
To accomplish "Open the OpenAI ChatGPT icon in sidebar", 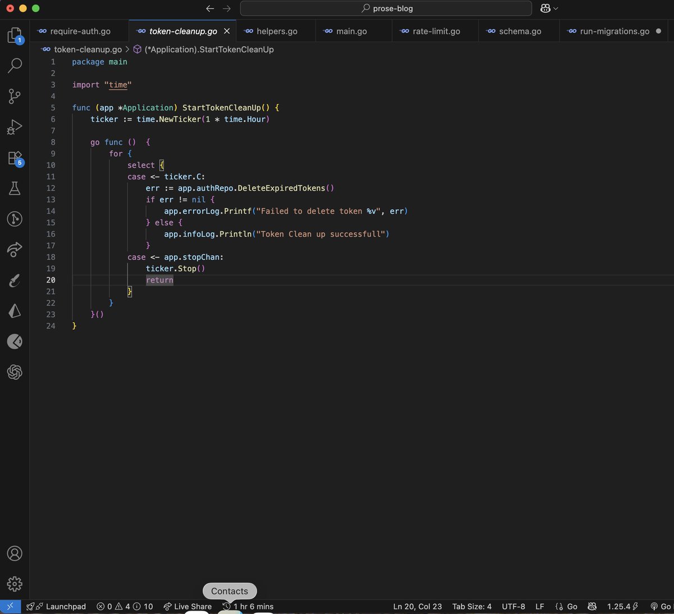I will [x=15, y=372].
